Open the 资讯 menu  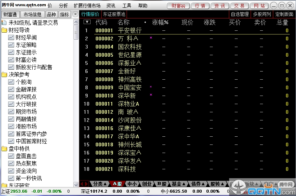pyautogui.click(x=111, y=6)
